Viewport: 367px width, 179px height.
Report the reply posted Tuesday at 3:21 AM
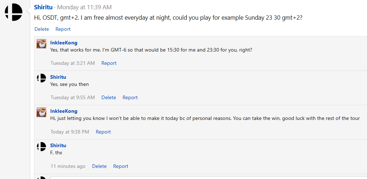pos(109,63)
